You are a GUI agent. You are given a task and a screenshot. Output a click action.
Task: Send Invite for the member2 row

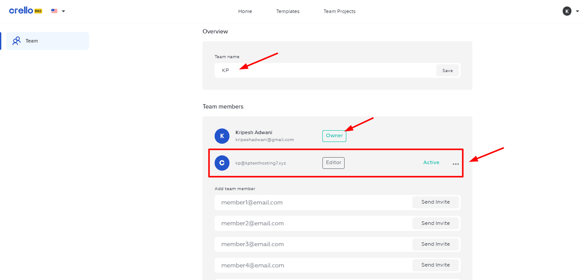point(435,223)
